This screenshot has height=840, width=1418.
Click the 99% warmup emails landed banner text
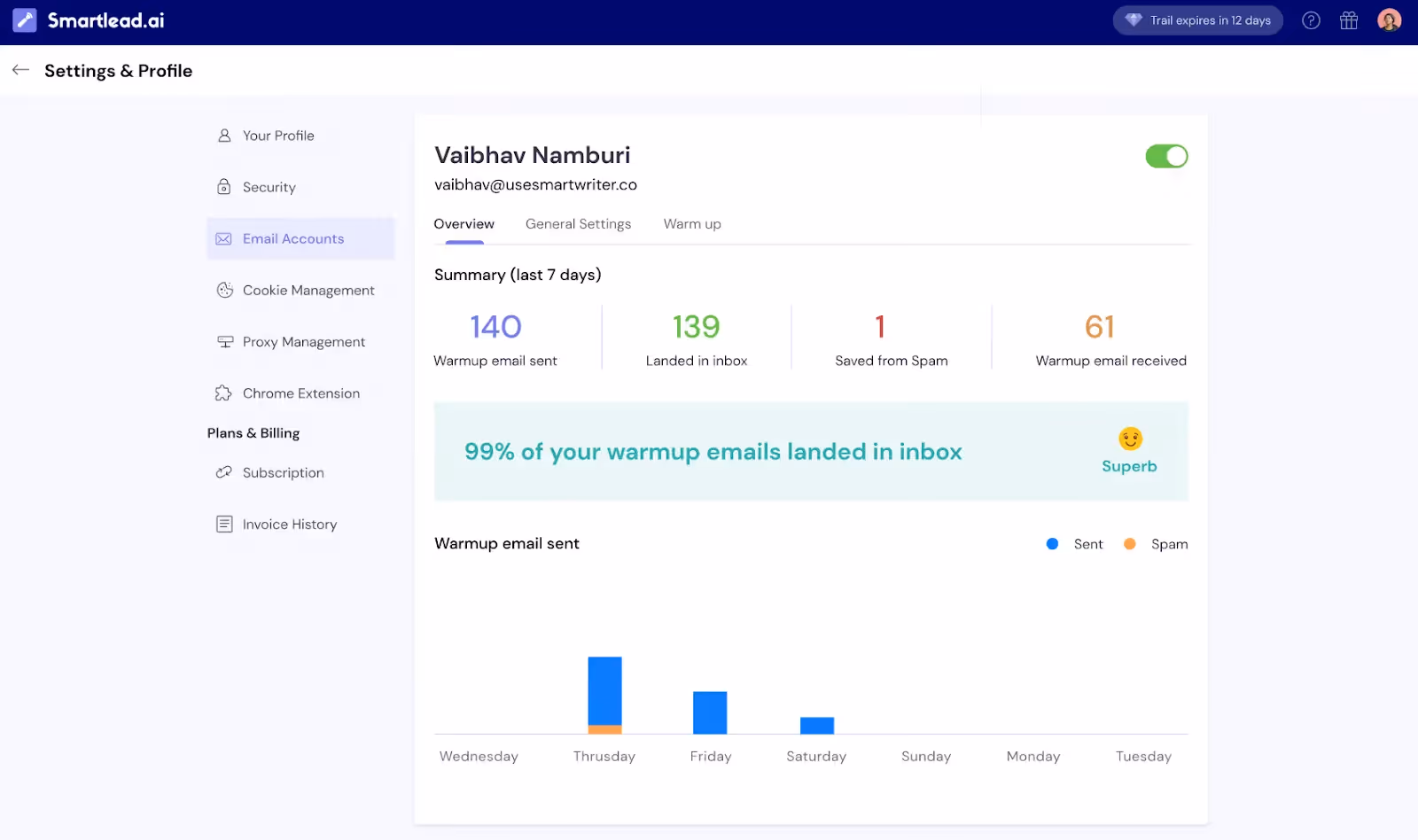pos(713,452)
